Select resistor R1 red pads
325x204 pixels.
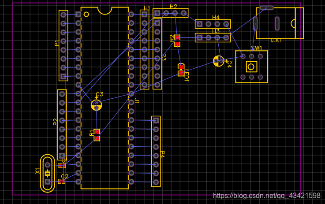pyautogui.click(x=97, y=135)
